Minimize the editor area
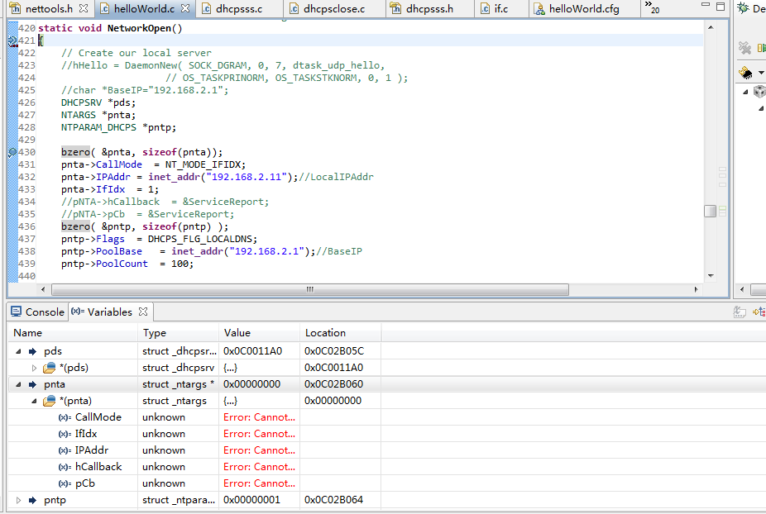 (x=705, y=5)
